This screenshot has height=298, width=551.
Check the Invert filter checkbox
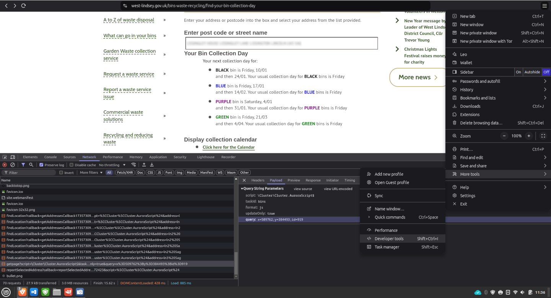tap(61, 173)
